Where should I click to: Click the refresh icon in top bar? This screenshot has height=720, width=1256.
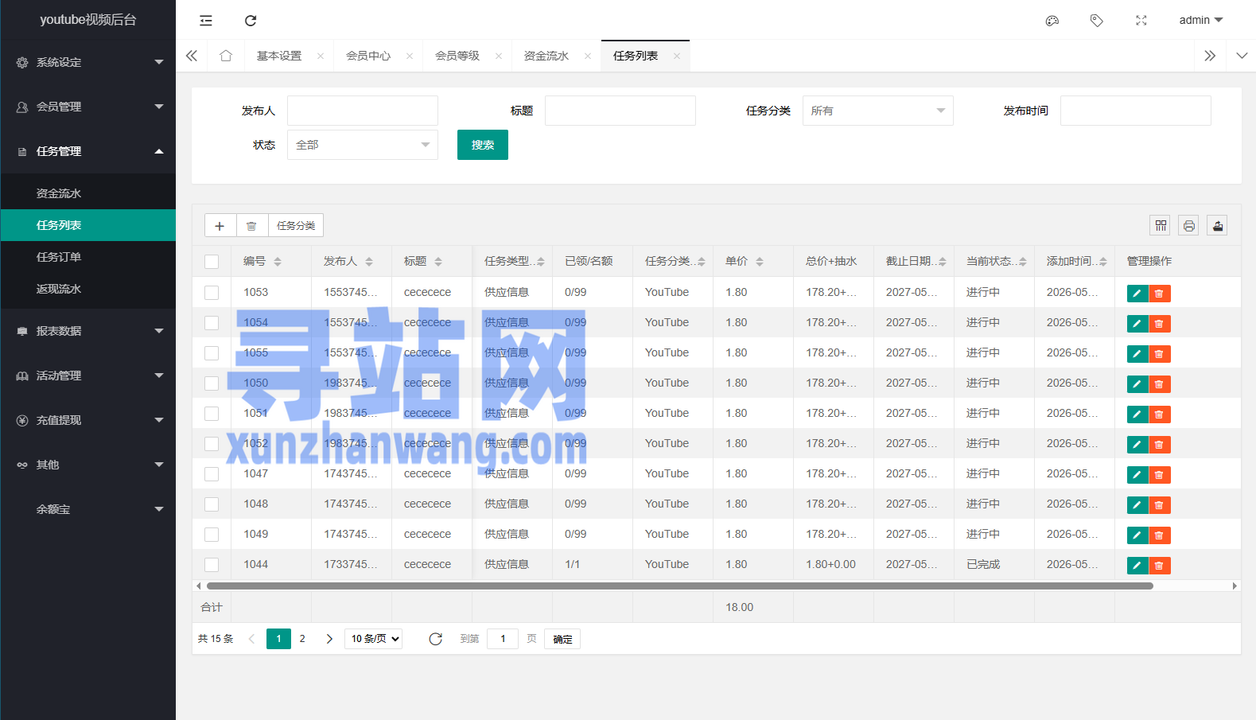click(251, 21)
